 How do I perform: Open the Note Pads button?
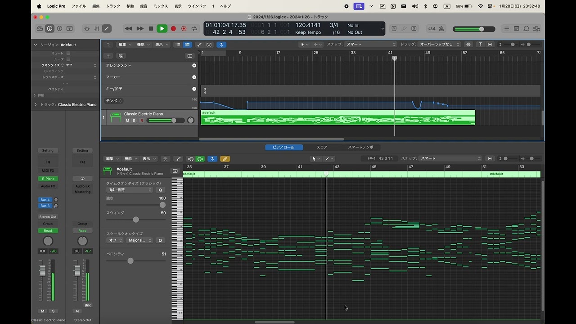pos(516,28)
